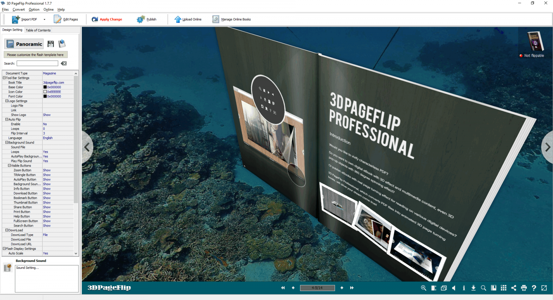Jump to the first page
The image size is (553, 300).
(x=283, y=288)
